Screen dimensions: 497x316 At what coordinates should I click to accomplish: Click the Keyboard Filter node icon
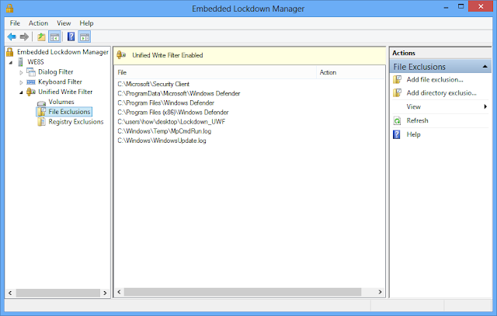click(31, 82)
